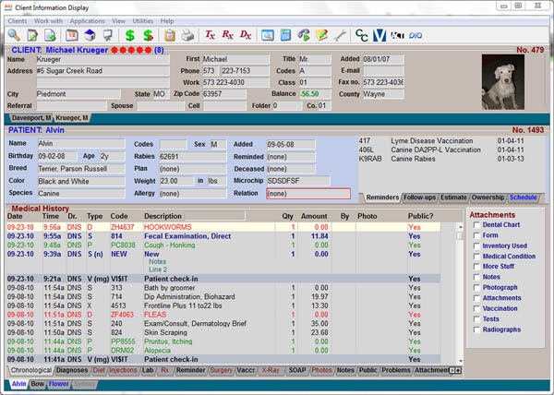The height and width of the screenshot is (395, 554).
Task: Check the Tests attachment box
Action: 476,319
